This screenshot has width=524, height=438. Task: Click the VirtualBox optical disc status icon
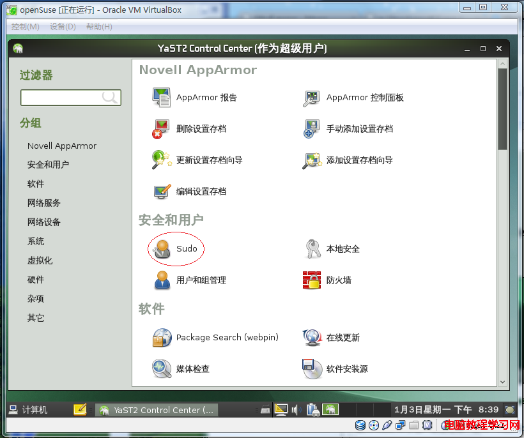coord(374,425)
